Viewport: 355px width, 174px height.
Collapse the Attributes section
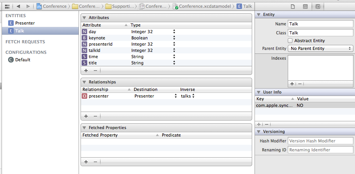coord(84,18)
